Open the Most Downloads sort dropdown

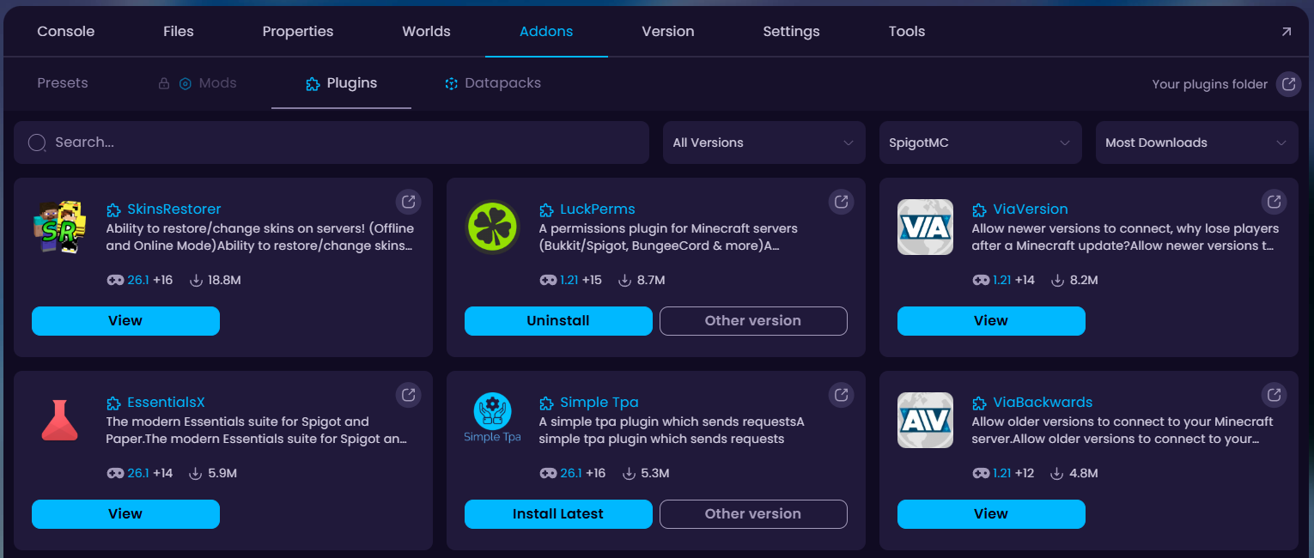click(1197, 143)
